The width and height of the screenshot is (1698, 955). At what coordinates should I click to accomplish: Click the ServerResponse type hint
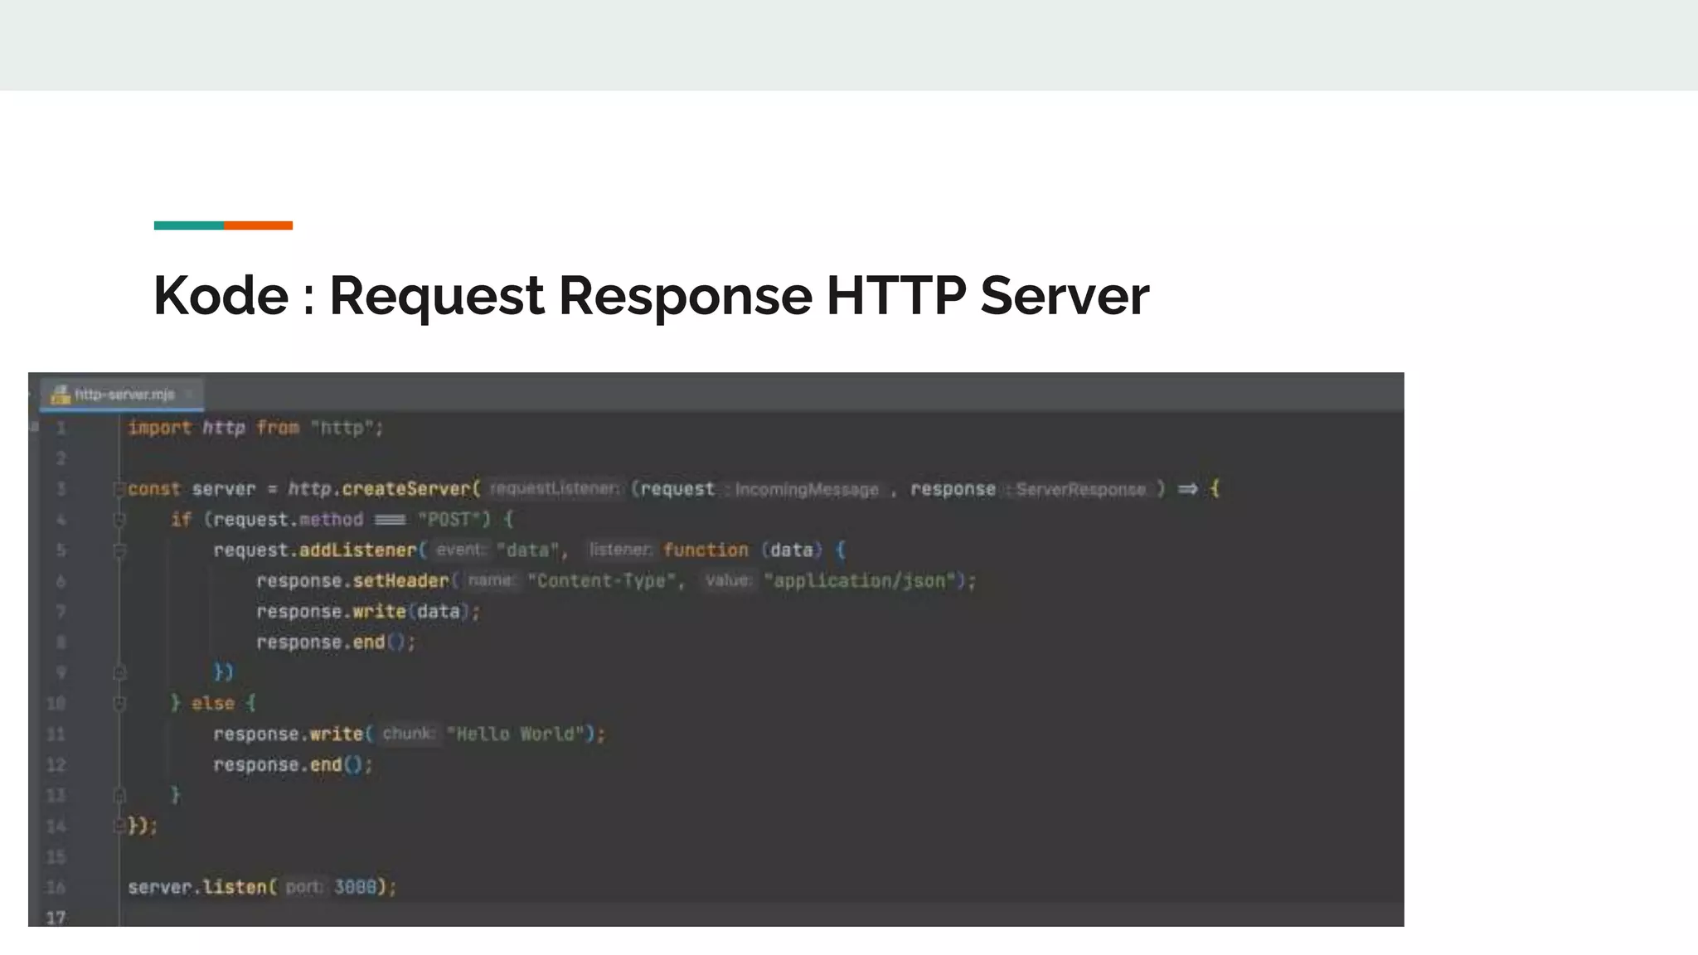tap(1080, 490)
